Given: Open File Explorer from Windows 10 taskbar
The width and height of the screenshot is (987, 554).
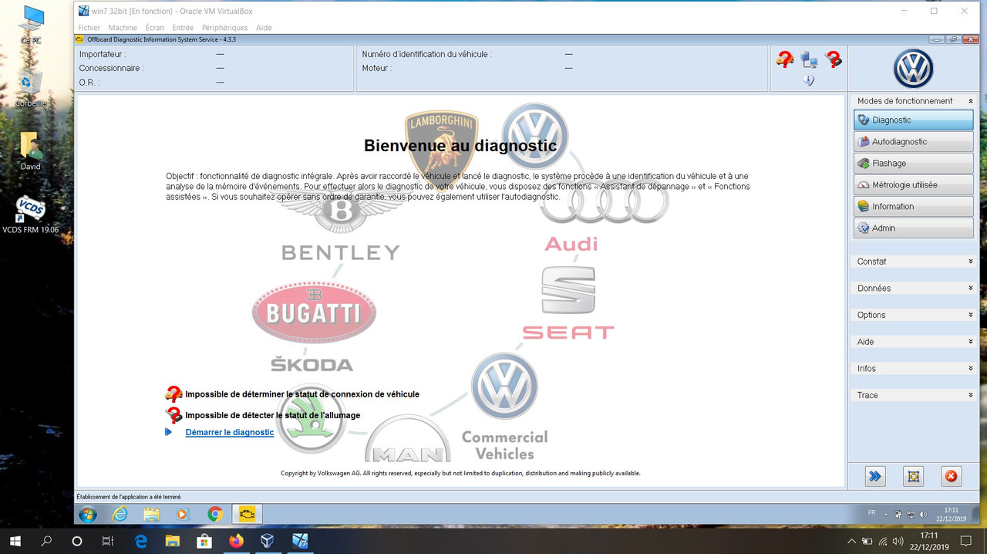Looking at the screenshot, I should (x=173, y=541).
